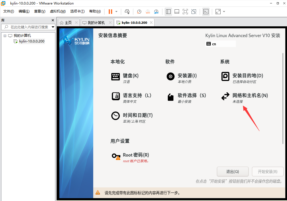The image size is (287, 201).
Task: Toggle the library sidebar view icon
Action: click(x=168, y=12)
